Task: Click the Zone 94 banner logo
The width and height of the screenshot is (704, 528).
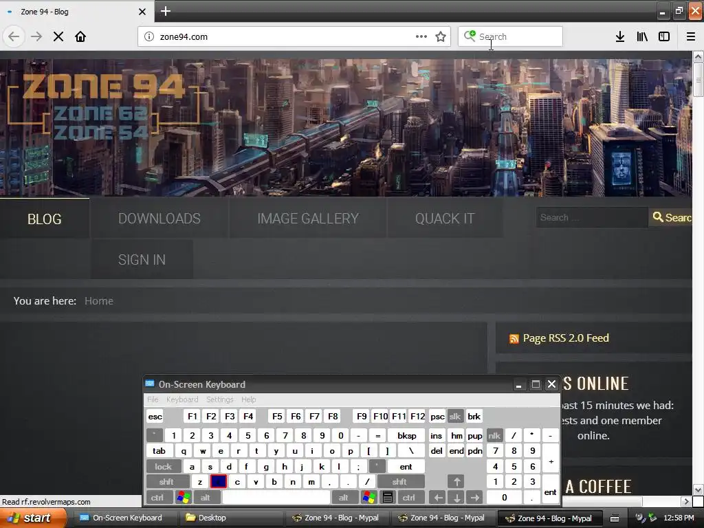Action: (x=103, y=106)
